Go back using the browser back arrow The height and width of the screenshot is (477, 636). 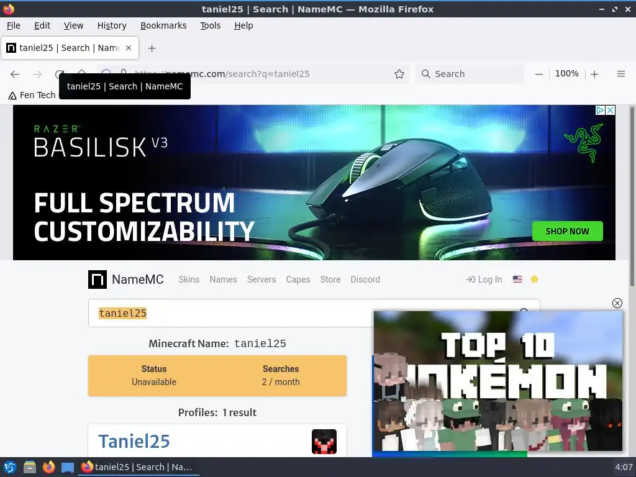pos(15,74)
